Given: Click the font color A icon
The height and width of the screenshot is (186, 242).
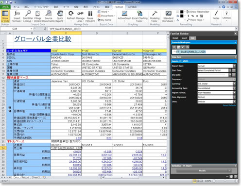Looking at the screenshot, I should (178, 20).
